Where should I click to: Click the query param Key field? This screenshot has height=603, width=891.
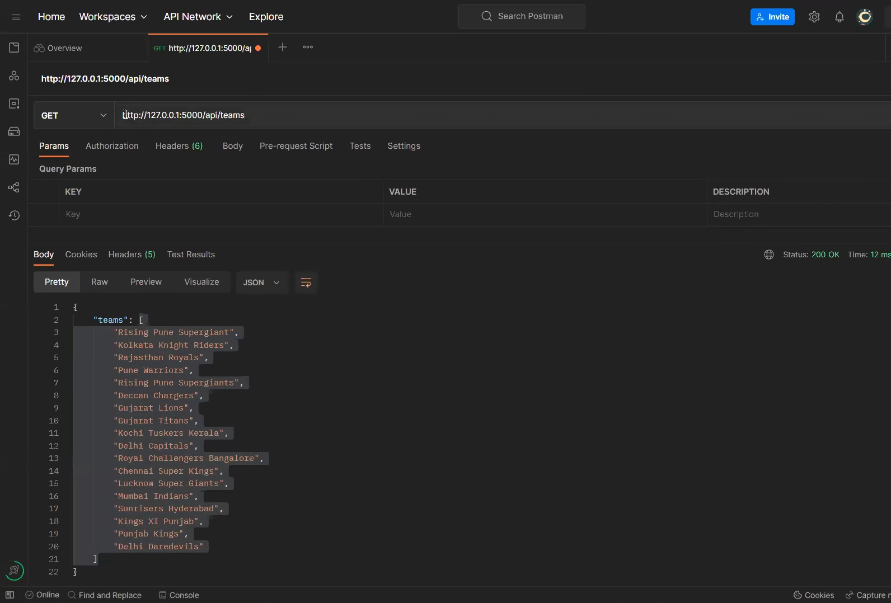click(x=221, y=214)
